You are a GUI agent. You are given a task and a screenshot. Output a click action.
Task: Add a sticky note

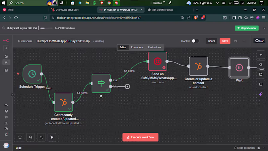(x=261, y=74)
